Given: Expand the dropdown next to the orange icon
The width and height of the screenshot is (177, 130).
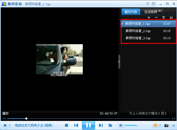Looking at the screenshot, I should pyautogui.click(x=160, y=125).
